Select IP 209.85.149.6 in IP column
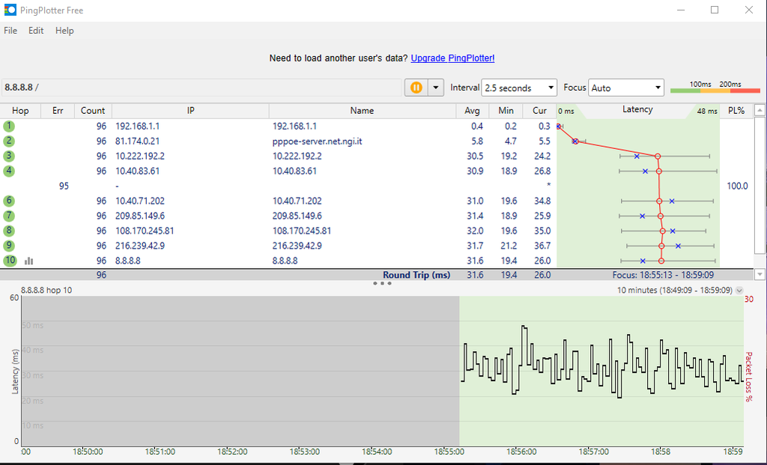 pos(140,216)
